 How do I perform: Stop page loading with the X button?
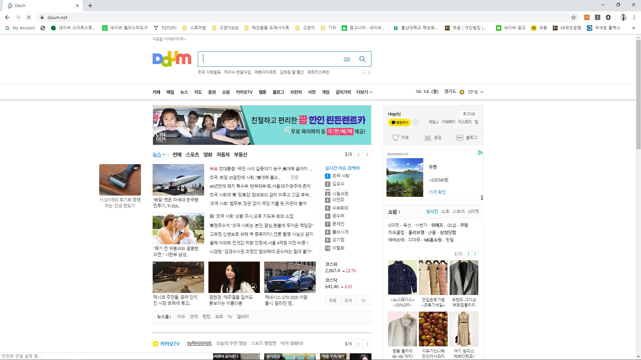pyautogui.click(x=29, y=17)
